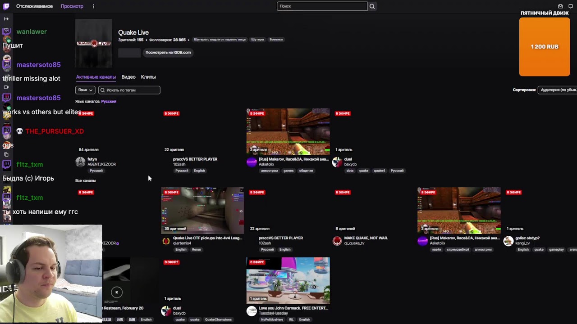
Task: Click the ql_quake_tv channel name
Action: (354, 243)
